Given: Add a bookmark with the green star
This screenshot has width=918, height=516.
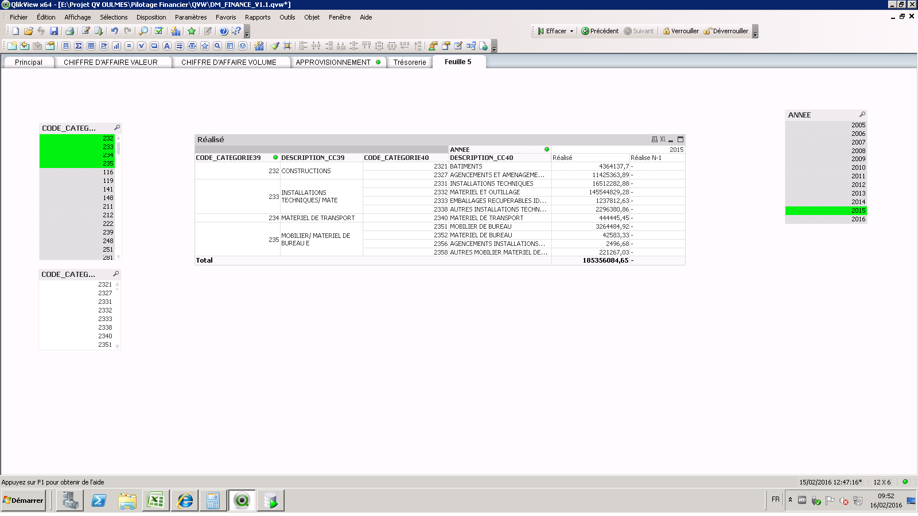Looking at the screenshot, I should tap(192, 31).
